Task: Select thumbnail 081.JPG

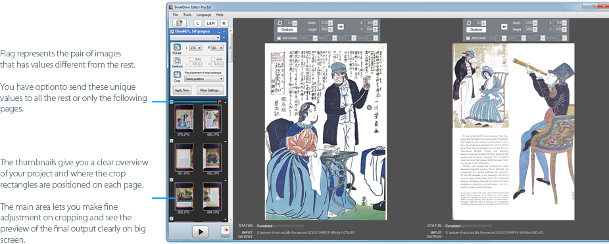Action: coord(184,157)
